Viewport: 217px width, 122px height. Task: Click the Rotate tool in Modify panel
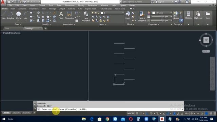(x=43, y=13)
